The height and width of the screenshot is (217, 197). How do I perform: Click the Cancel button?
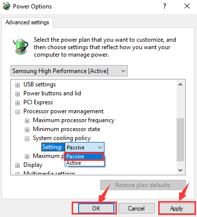point(136,208)
